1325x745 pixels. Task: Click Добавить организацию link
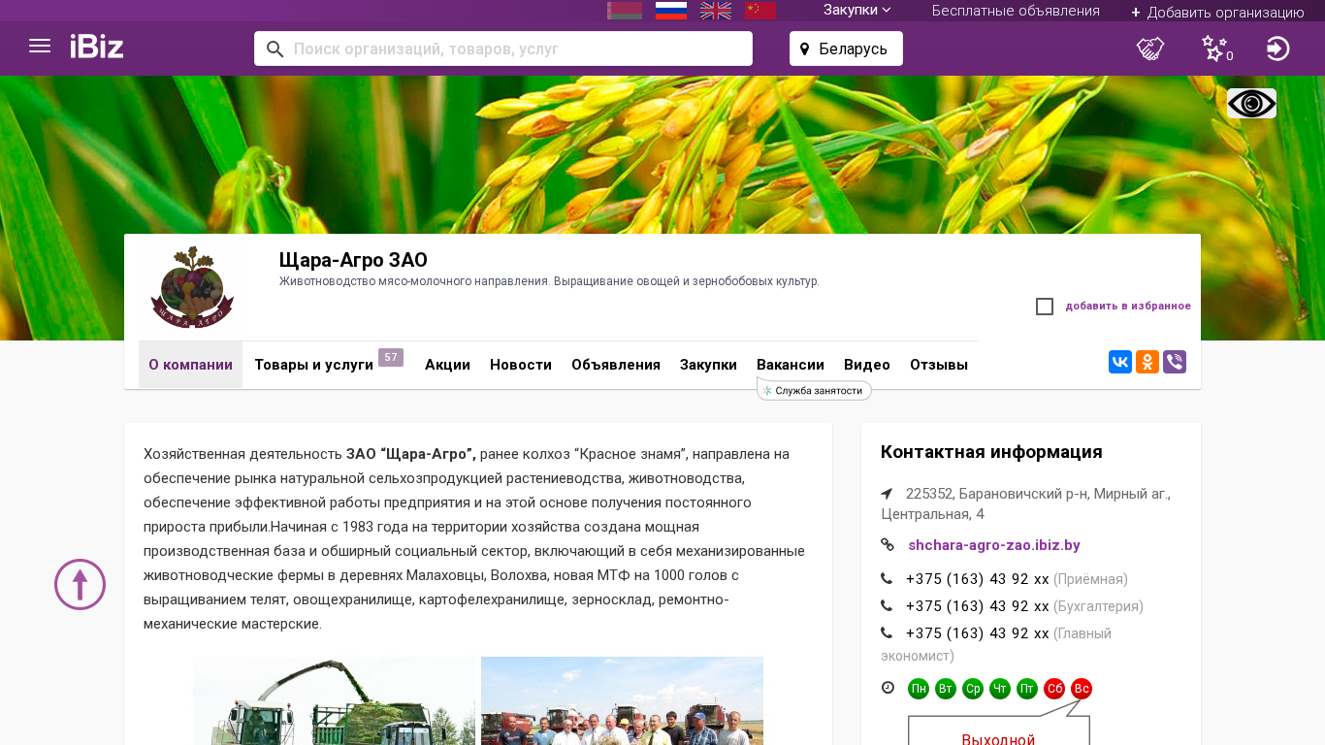(x=1217, y=12)
